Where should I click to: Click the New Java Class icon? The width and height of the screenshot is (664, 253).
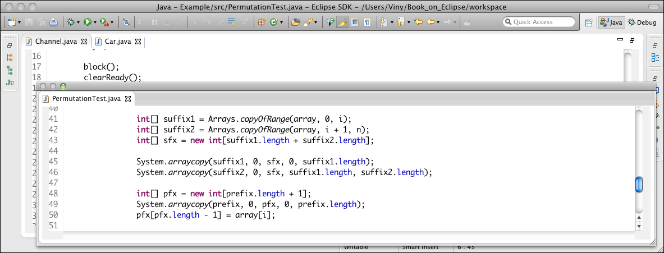coord(273,22)
